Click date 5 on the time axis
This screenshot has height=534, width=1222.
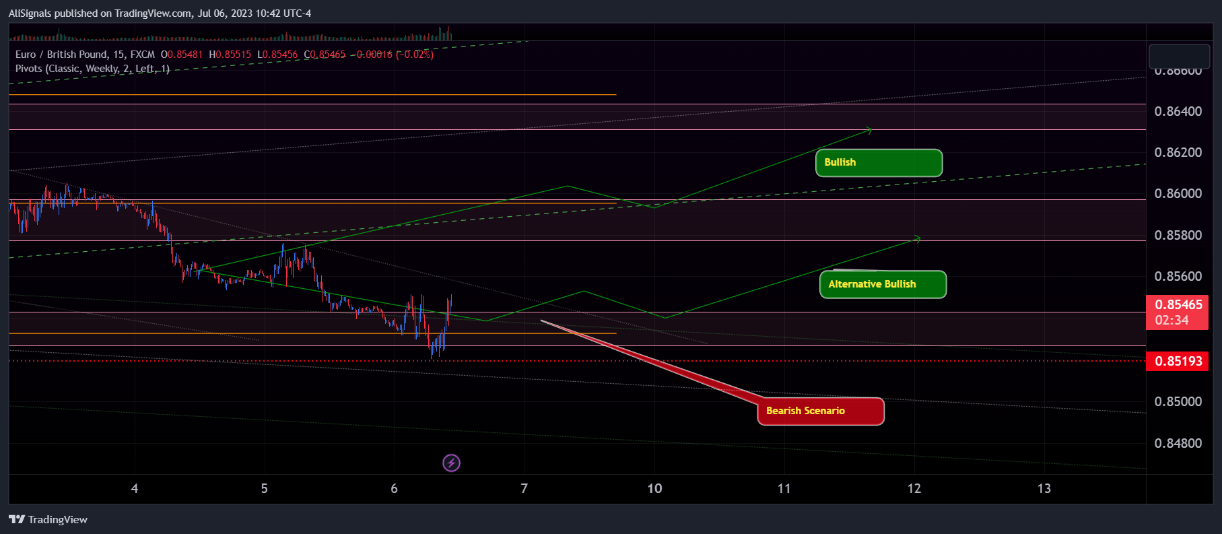click(x=265, y=489)
